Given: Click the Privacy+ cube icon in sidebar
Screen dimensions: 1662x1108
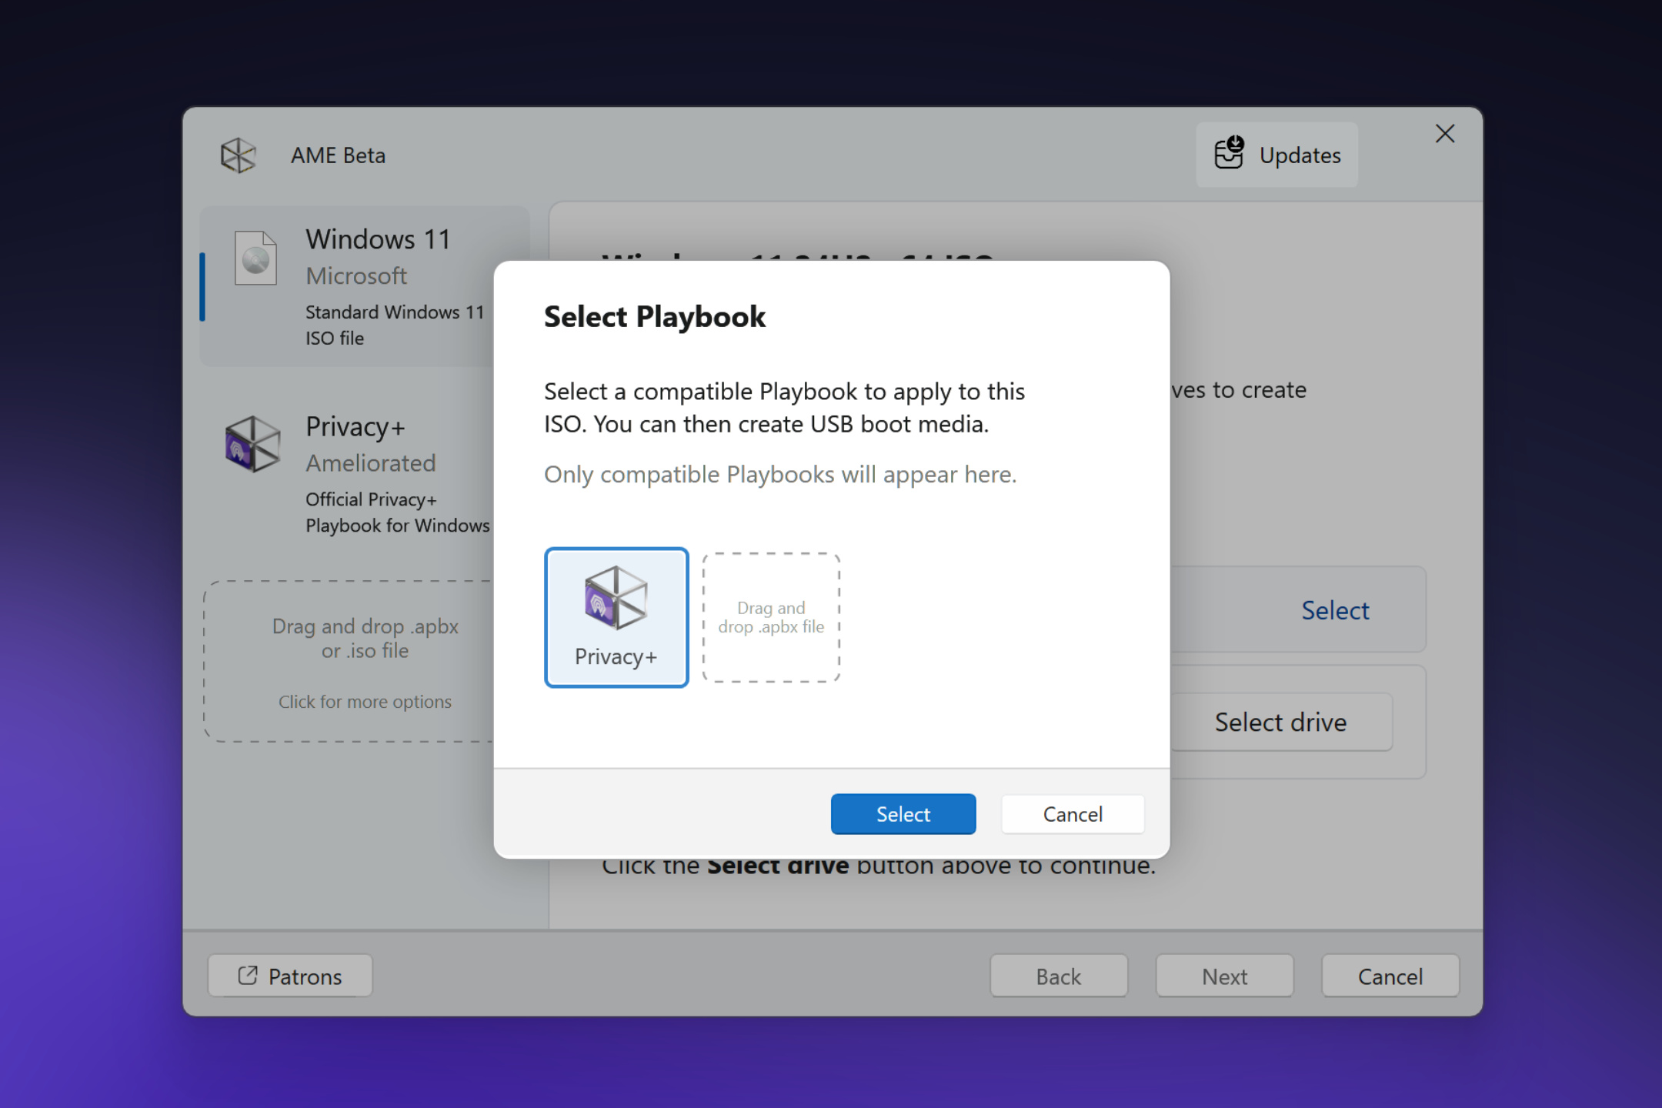Looking at the screenshot, I should point(252,444).
